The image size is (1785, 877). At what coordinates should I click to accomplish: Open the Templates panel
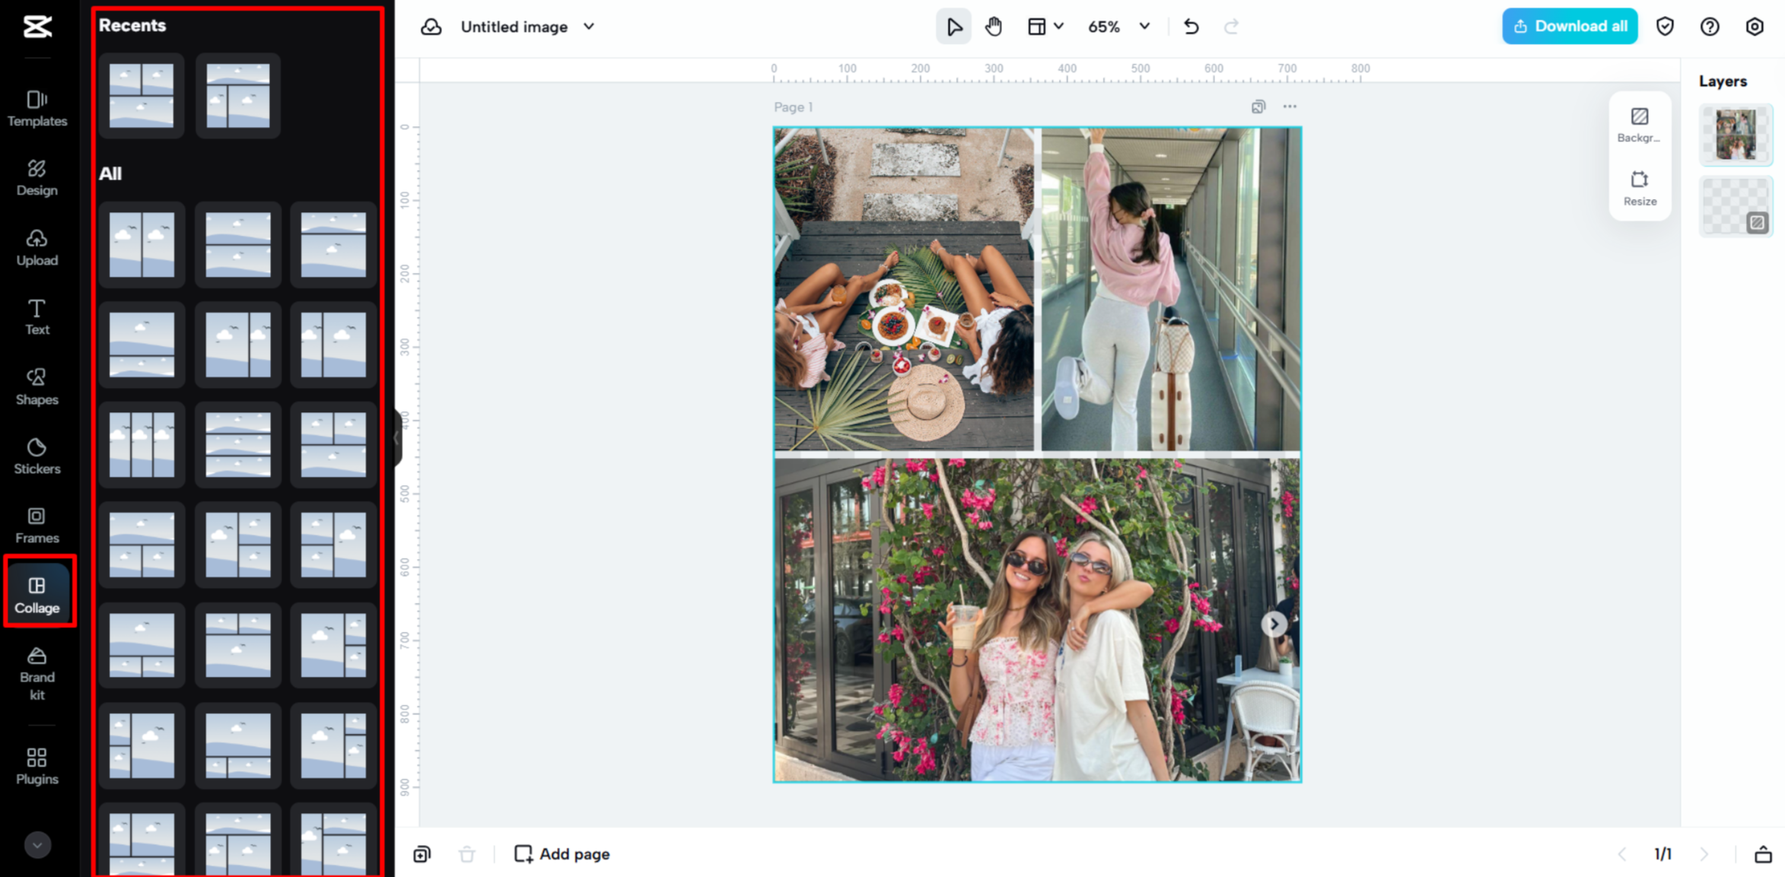[x=37, y=107]
